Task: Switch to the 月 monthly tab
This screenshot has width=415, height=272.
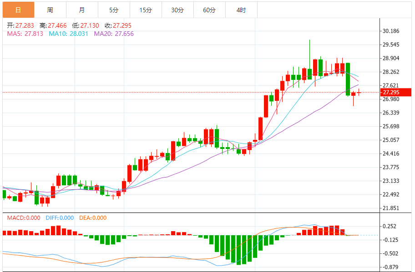Action: click(82, 10)
